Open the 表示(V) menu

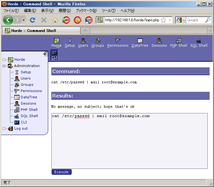click(47, 11)
